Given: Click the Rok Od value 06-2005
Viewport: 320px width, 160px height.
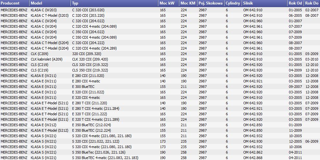Looking at the screenshot, I should (x=295, y=15).
